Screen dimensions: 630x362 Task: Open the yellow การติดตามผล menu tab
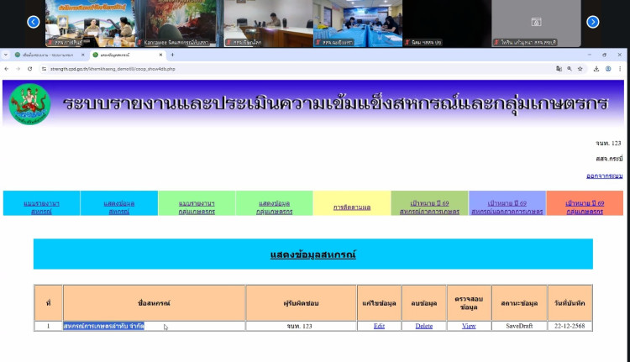click(x=351, y=207)
